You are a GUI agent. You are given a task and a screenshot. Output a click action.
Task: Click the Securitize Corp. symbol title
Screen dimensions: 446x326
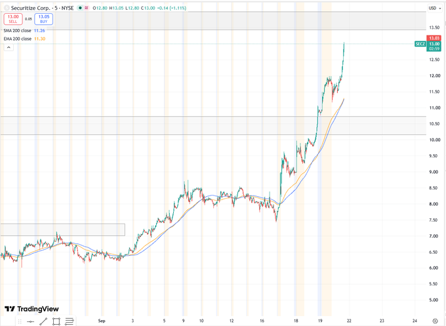43,8
